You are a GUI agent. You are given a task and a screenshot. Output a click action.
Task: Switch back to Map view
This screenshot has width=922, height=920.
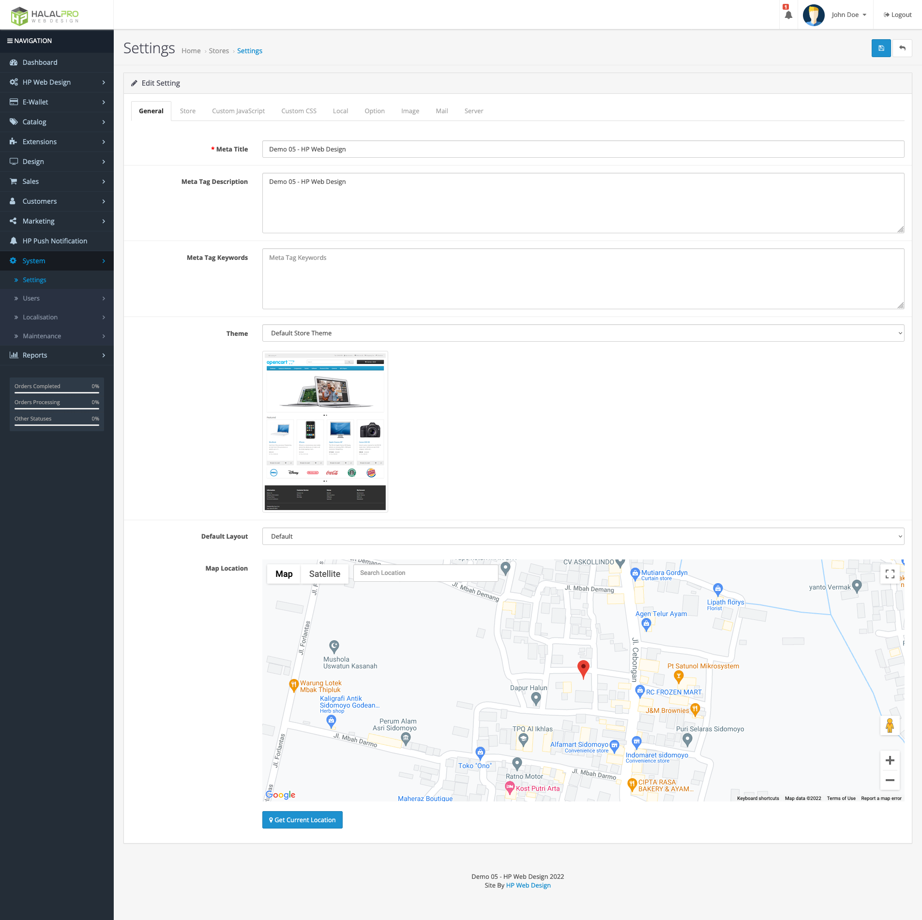pos(284,573)
